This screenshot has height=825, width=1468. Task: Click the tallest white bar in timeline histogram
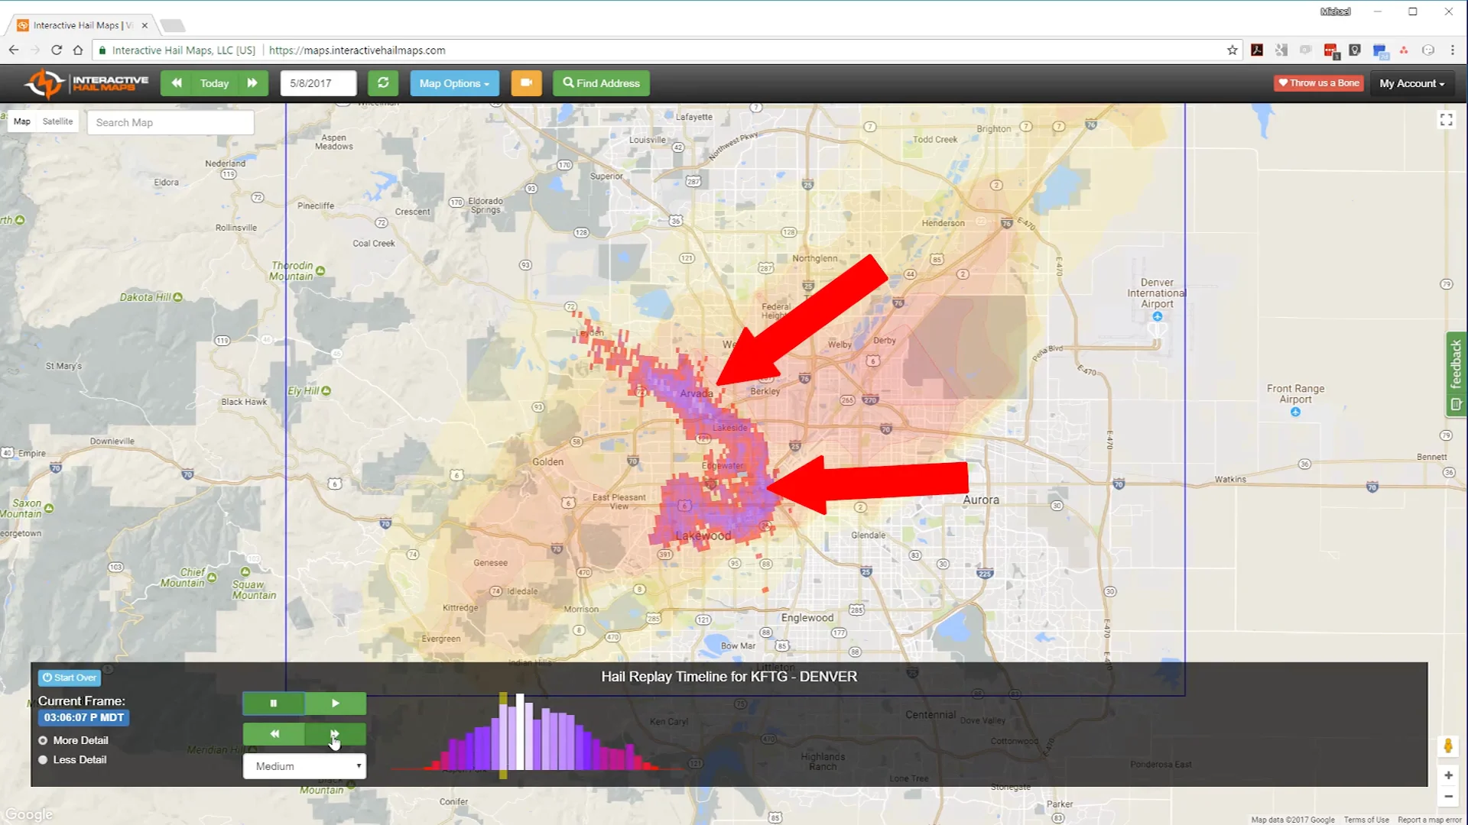pos(520,732)
